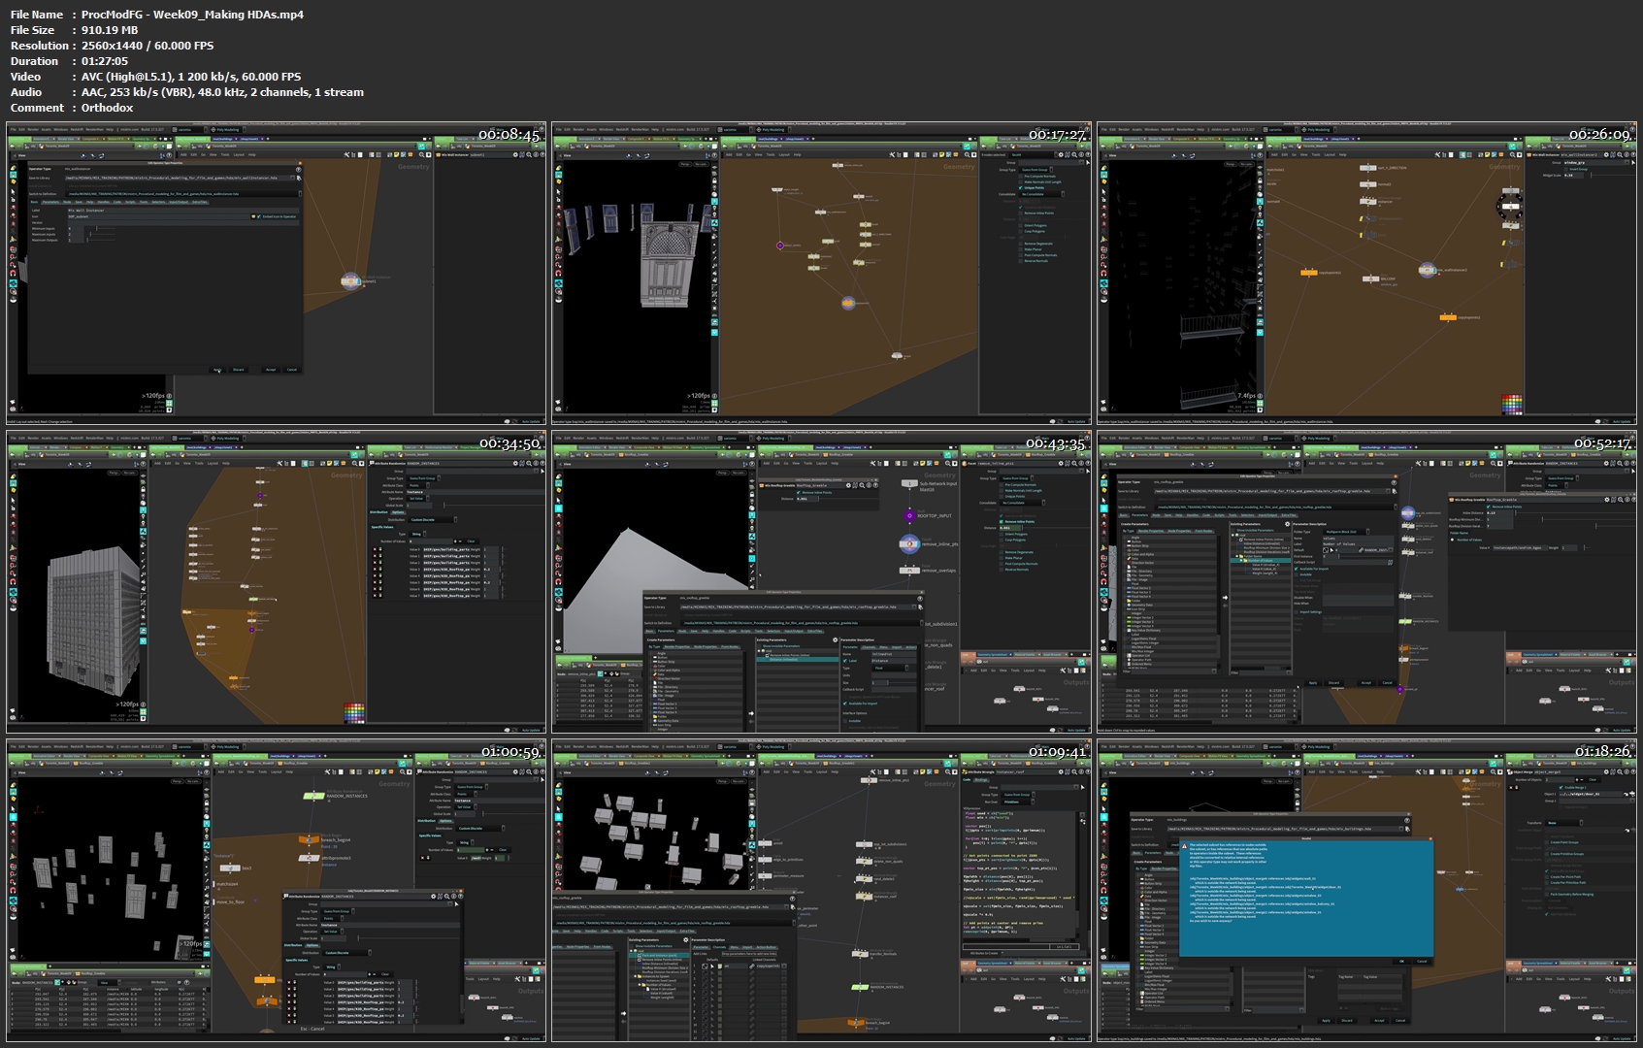1643x1048 pixels.
Task: Click OK on the blue warning in the 01:18:26 frame
Action: pyautogui.click(x=1401, y=962)
